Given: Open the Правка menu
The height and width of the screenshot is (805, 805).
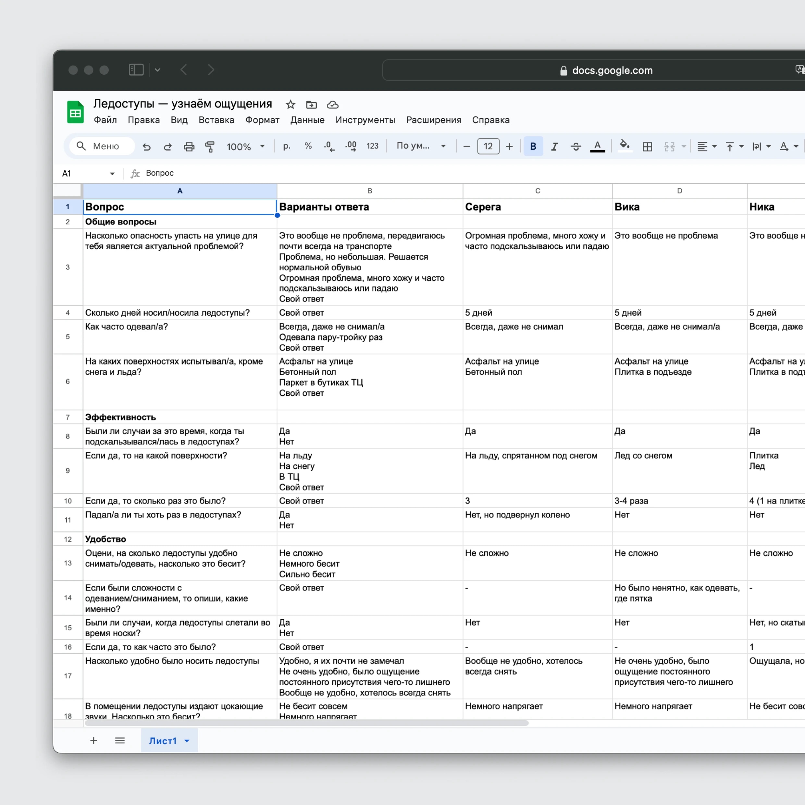Looking at the screenshot, I should point(144,120).
